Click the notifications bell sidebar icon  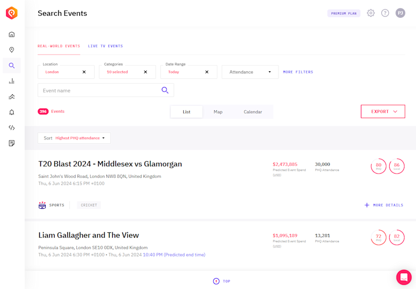coord(12,112)
